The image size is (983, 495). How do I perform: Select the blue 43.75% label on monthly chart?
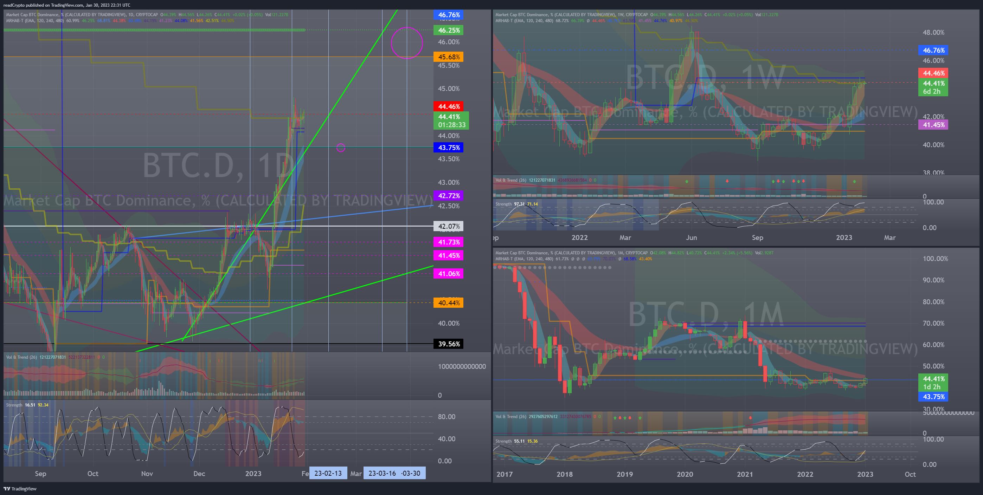pyautogui.click(x=933, y=397)
